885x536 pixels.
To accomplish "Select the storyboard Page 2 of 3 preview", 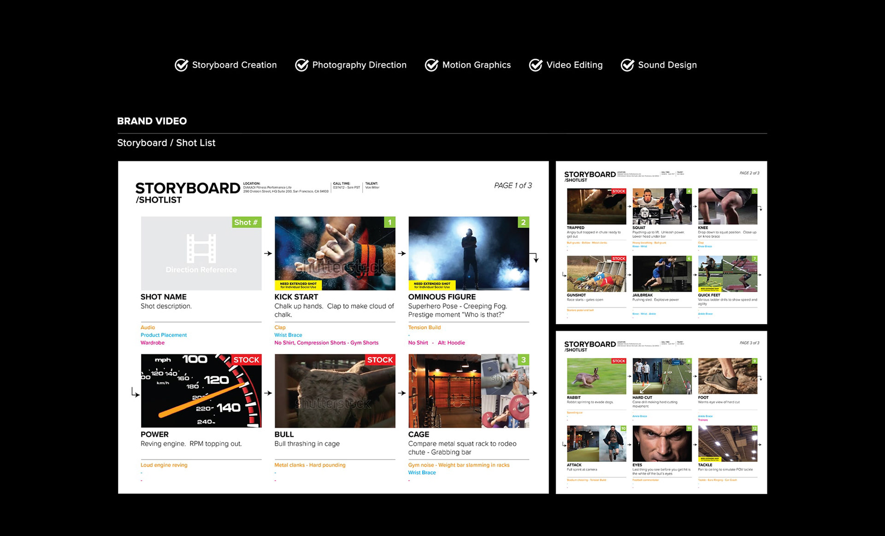I will click(661, 242).
